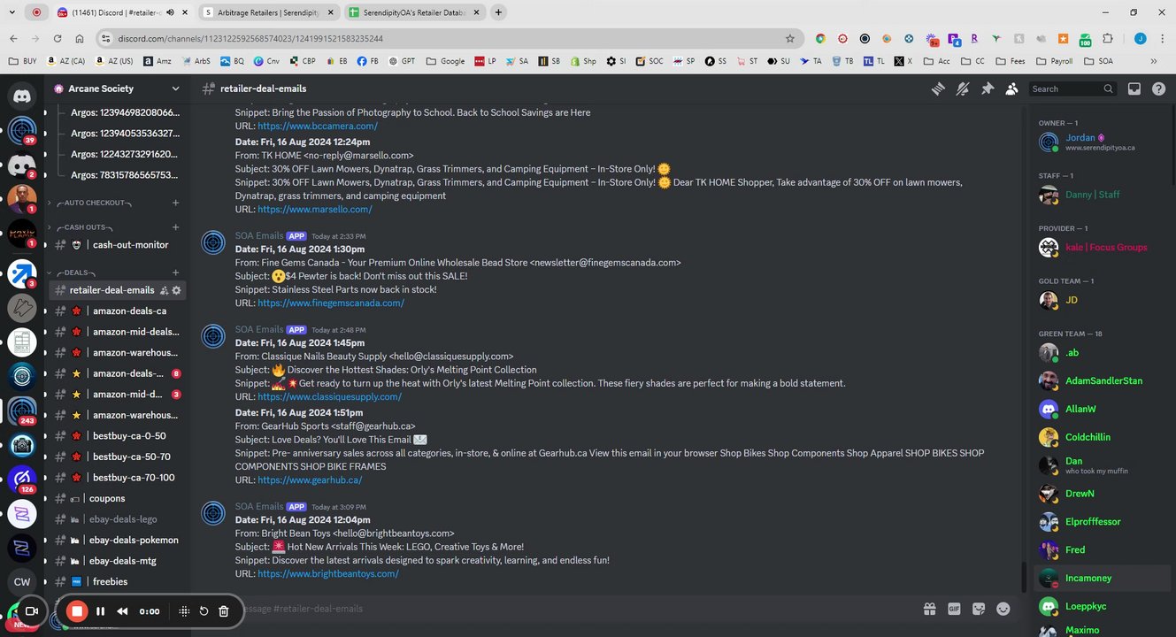Open the bccamera.com link
This screenshot has height=637, width=1176.
click(x=318, y=127)
